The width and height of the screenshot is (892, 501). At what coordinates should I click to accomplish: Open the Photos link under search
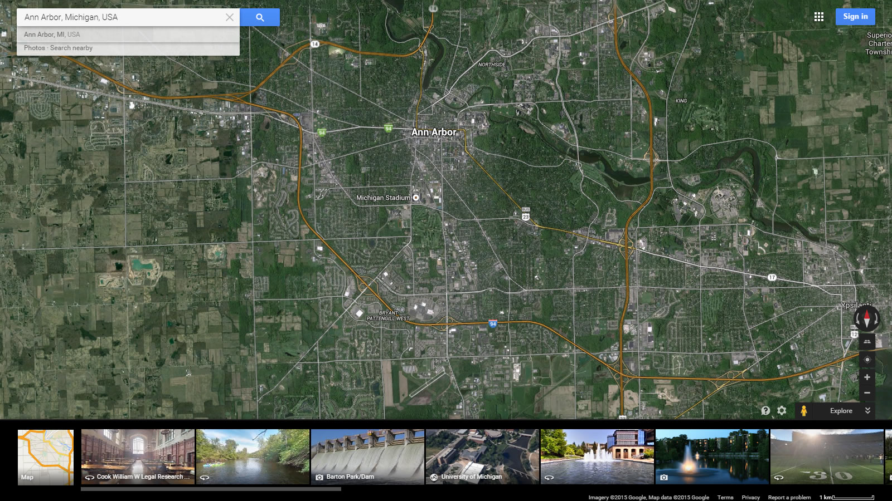click(x=34, y=48)
